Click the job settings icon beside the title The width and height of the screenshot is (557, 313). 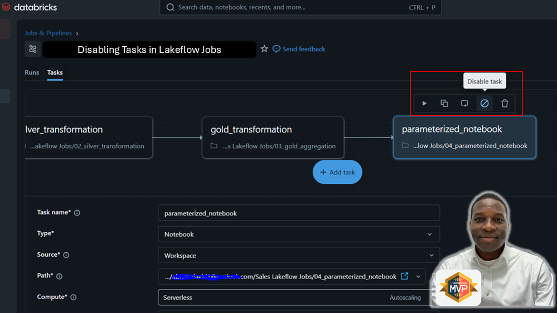33,49
